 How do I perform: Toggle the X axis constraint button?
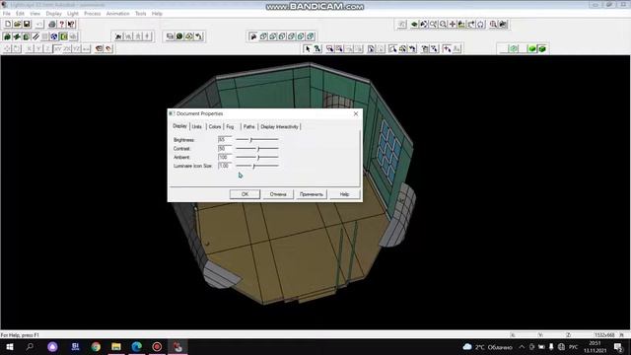pyautogui.click(x=29, y=48)
